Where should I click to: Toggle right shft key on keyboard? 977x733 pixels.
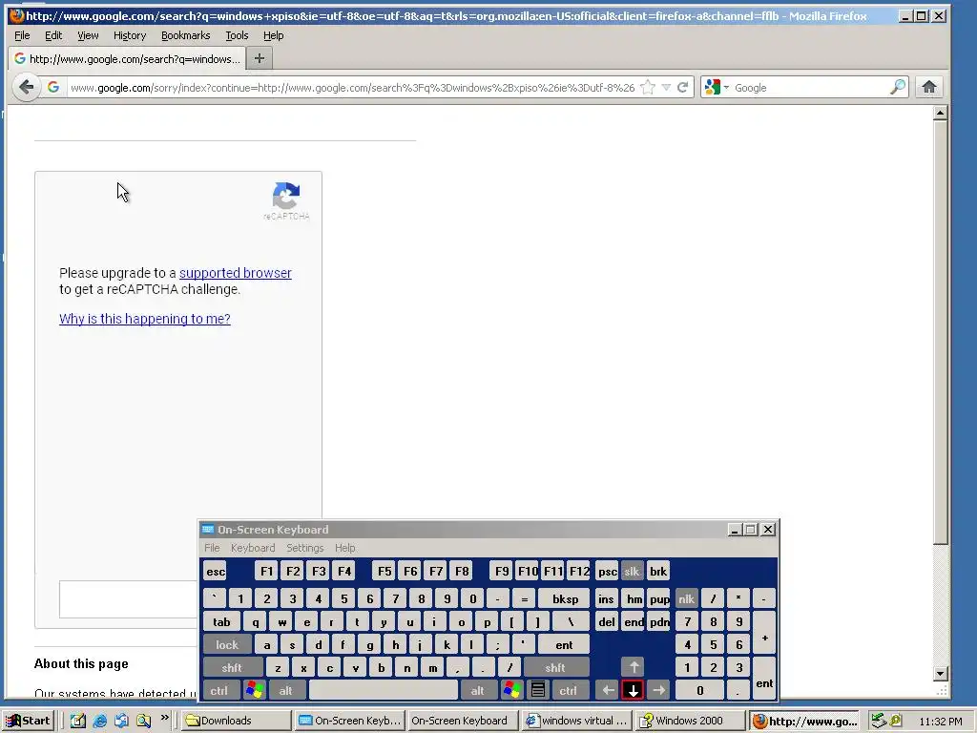point(555,667)
